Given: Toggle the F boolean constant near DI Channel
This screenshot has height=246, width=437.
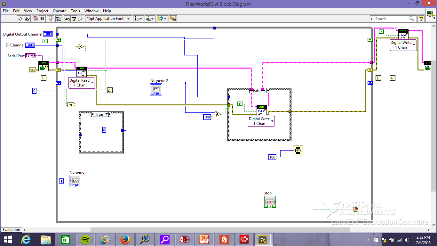Looking at the screenshot, I should click(x=45, y=41).
